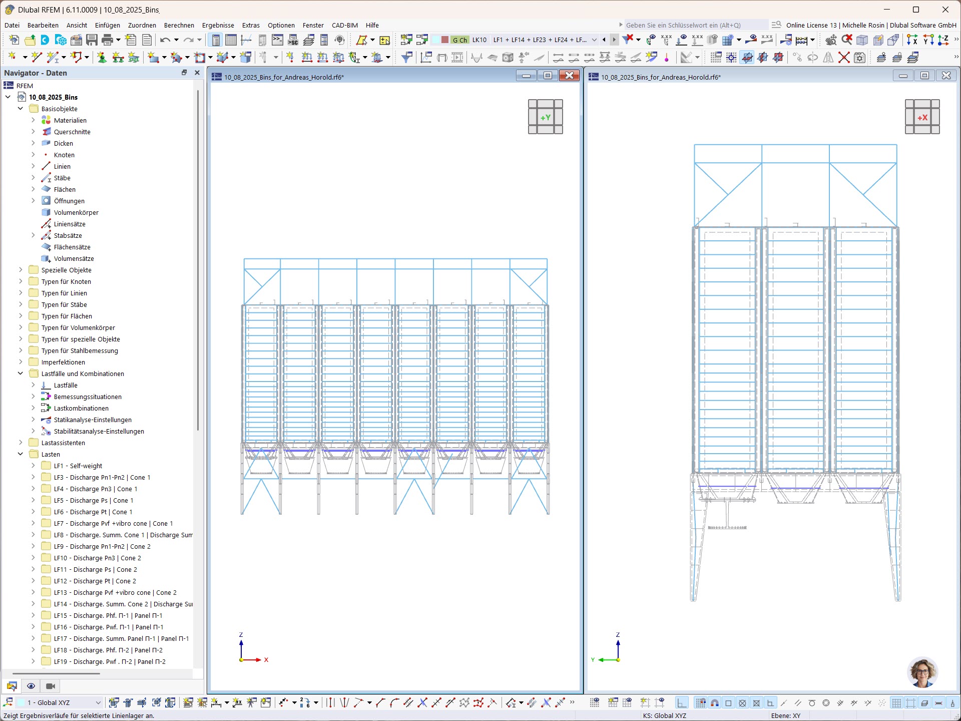Open the print tool
This screenshot has height=721, width=961.
(x=107, y=40)
